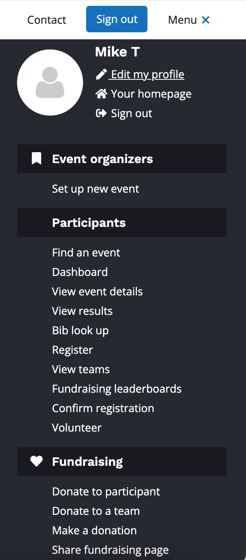The height and width of the screenshot is (560, 246).
Task: Open the Contact page from top bar
Action: point(47,20)
